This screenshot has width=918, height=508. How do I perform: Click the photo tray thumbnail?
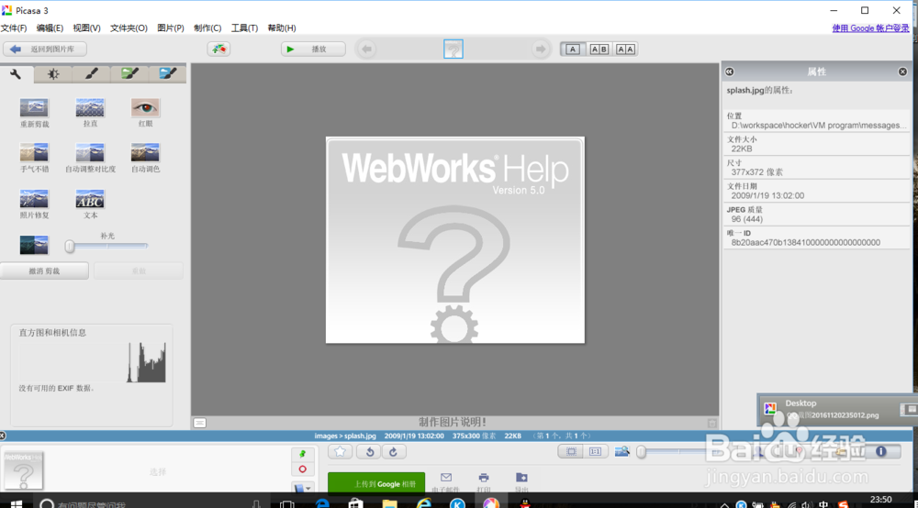click(23, 470)
